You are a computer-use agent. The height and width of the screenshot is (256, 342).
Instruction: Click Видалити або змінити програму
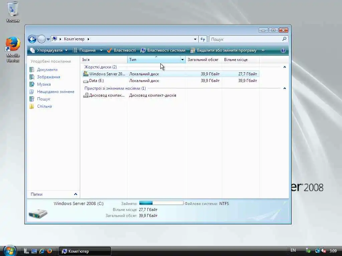click(x=223, y=50)
